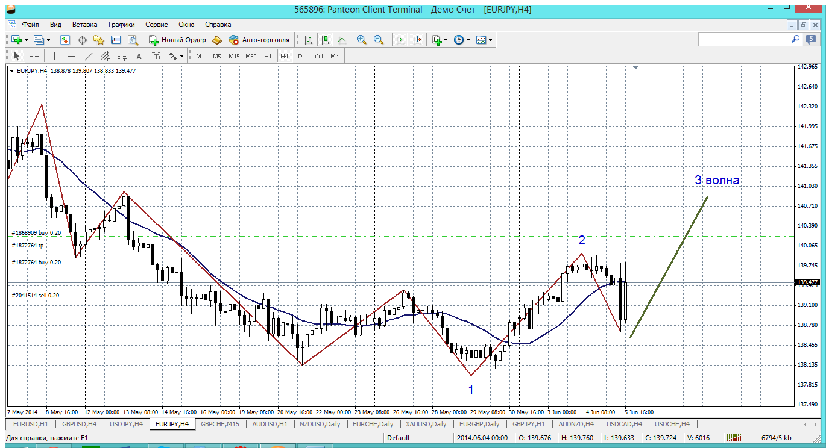Screen dimensions: 826x448
Task: Expand the chart templates dropdown
Action: (484, 40)
